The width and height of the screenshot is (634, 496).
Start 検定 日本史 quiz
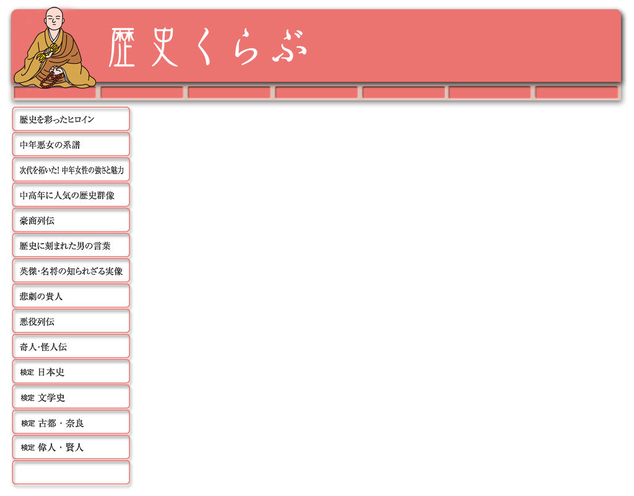pyautogui.click(x=71, y=372)
